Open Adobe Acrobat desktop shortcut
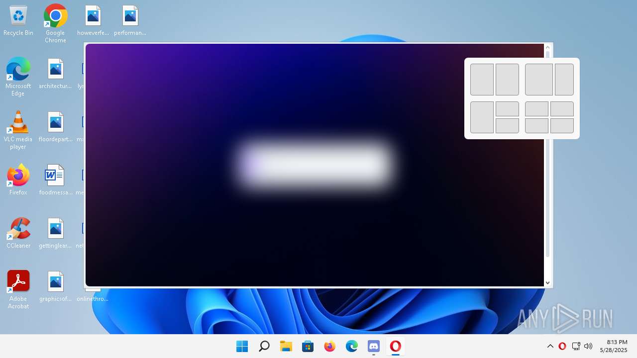 tap(18, 289)
